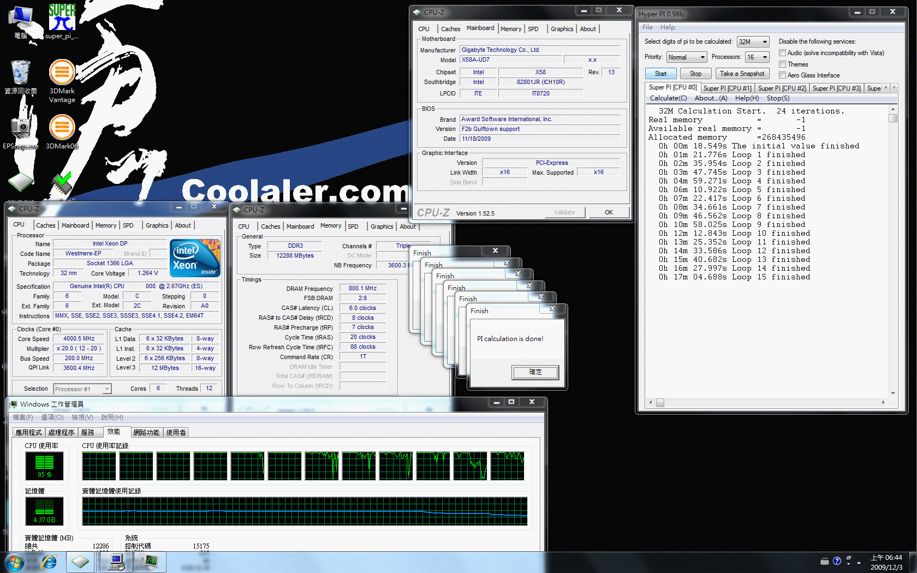
Task: Switch to Task Manager taskbar icon
Action: pyautogui.click(x=150, y=562)
